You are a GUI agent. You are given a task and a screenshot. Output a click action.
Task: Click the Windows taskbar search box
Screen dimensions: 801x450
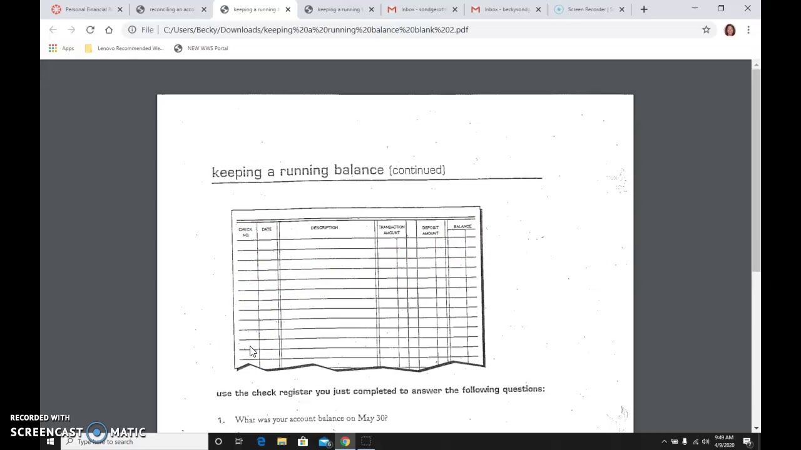click(x=134, y=442)
